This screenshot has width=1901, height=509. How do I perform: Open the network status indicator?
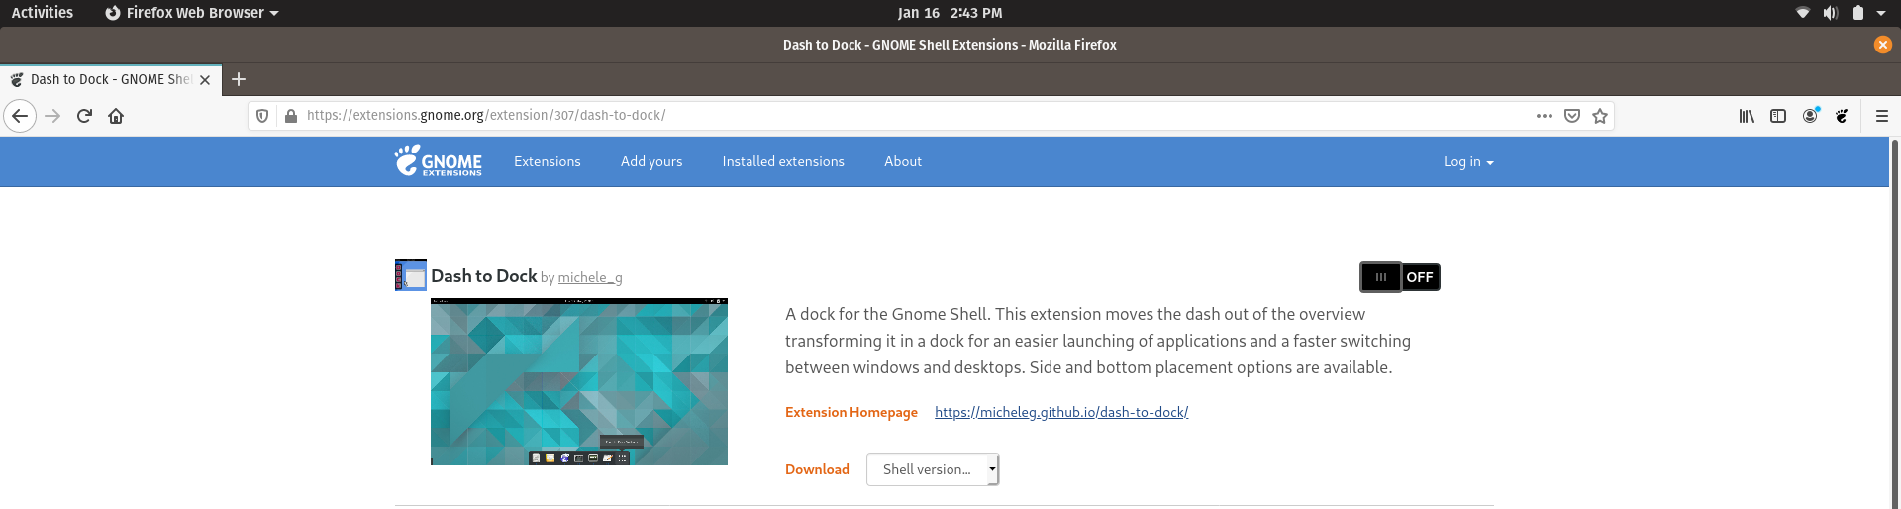(x=1803, y=13)
